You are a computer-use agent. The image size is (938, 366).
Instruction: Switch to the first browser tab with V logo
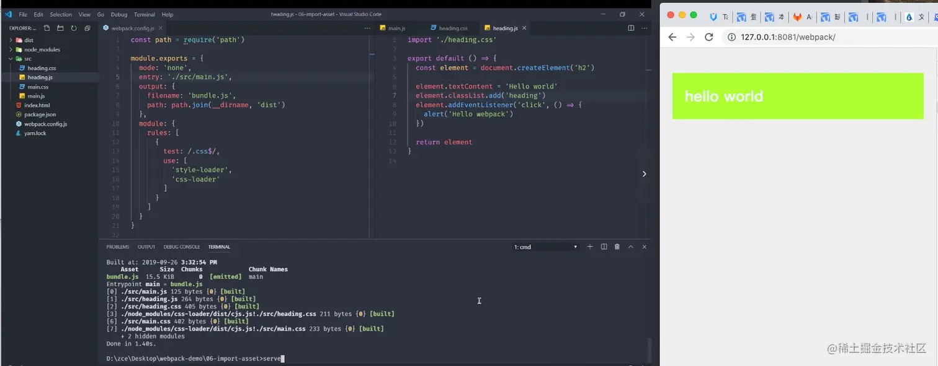[713, 17]
